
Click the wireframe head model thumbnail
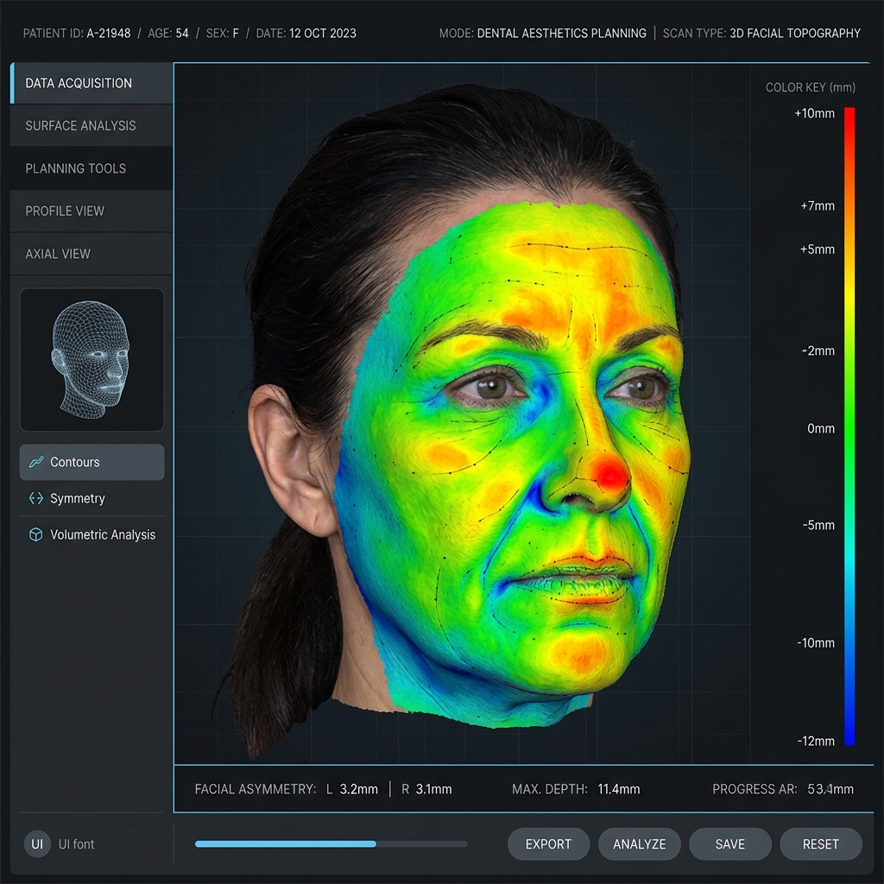point(92,360)
